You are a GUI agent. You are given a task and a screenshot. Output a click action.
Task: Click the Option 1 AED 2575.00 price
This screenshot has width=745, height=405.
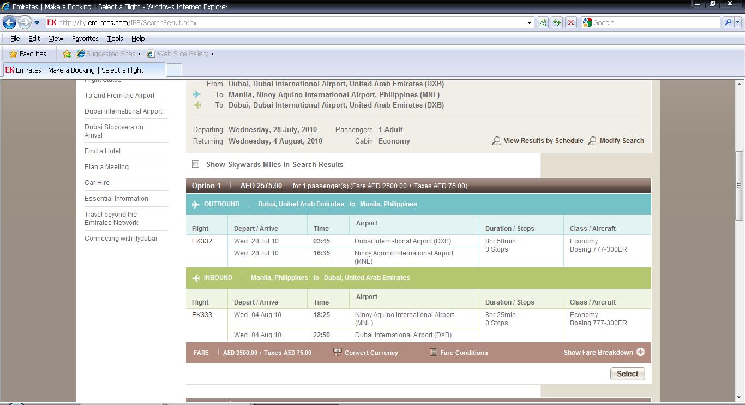tap(261, 186)
